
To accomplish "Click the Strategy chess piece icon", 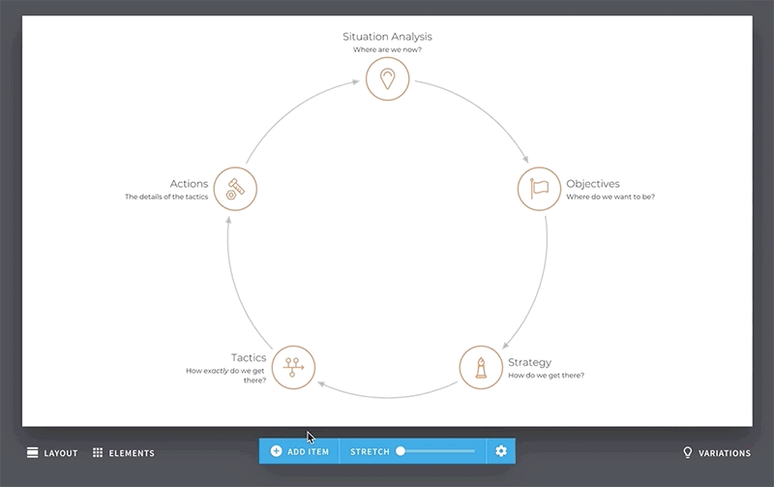I will point(480,367).
